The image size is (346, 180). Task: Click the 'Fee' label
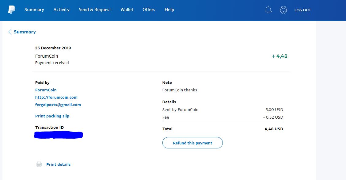point(165,117)
